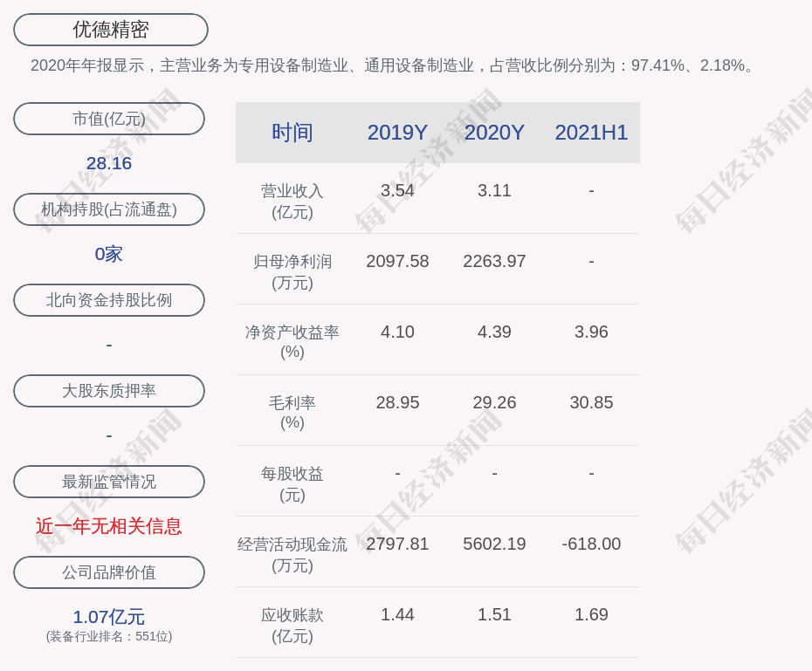Select the 装备行业排名：551位 ranking note
Screen dimensions: 812x671
point(109,636)
